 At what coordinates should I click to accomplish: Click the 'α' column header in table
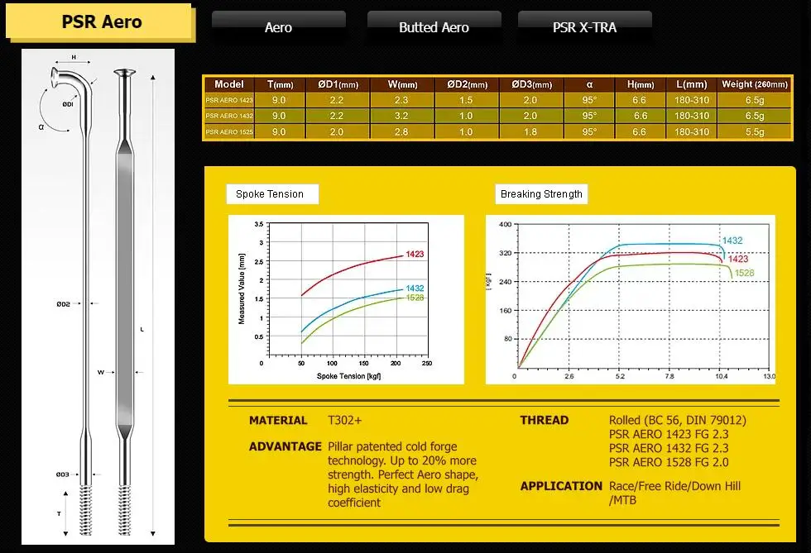click(x=589, y=84)
